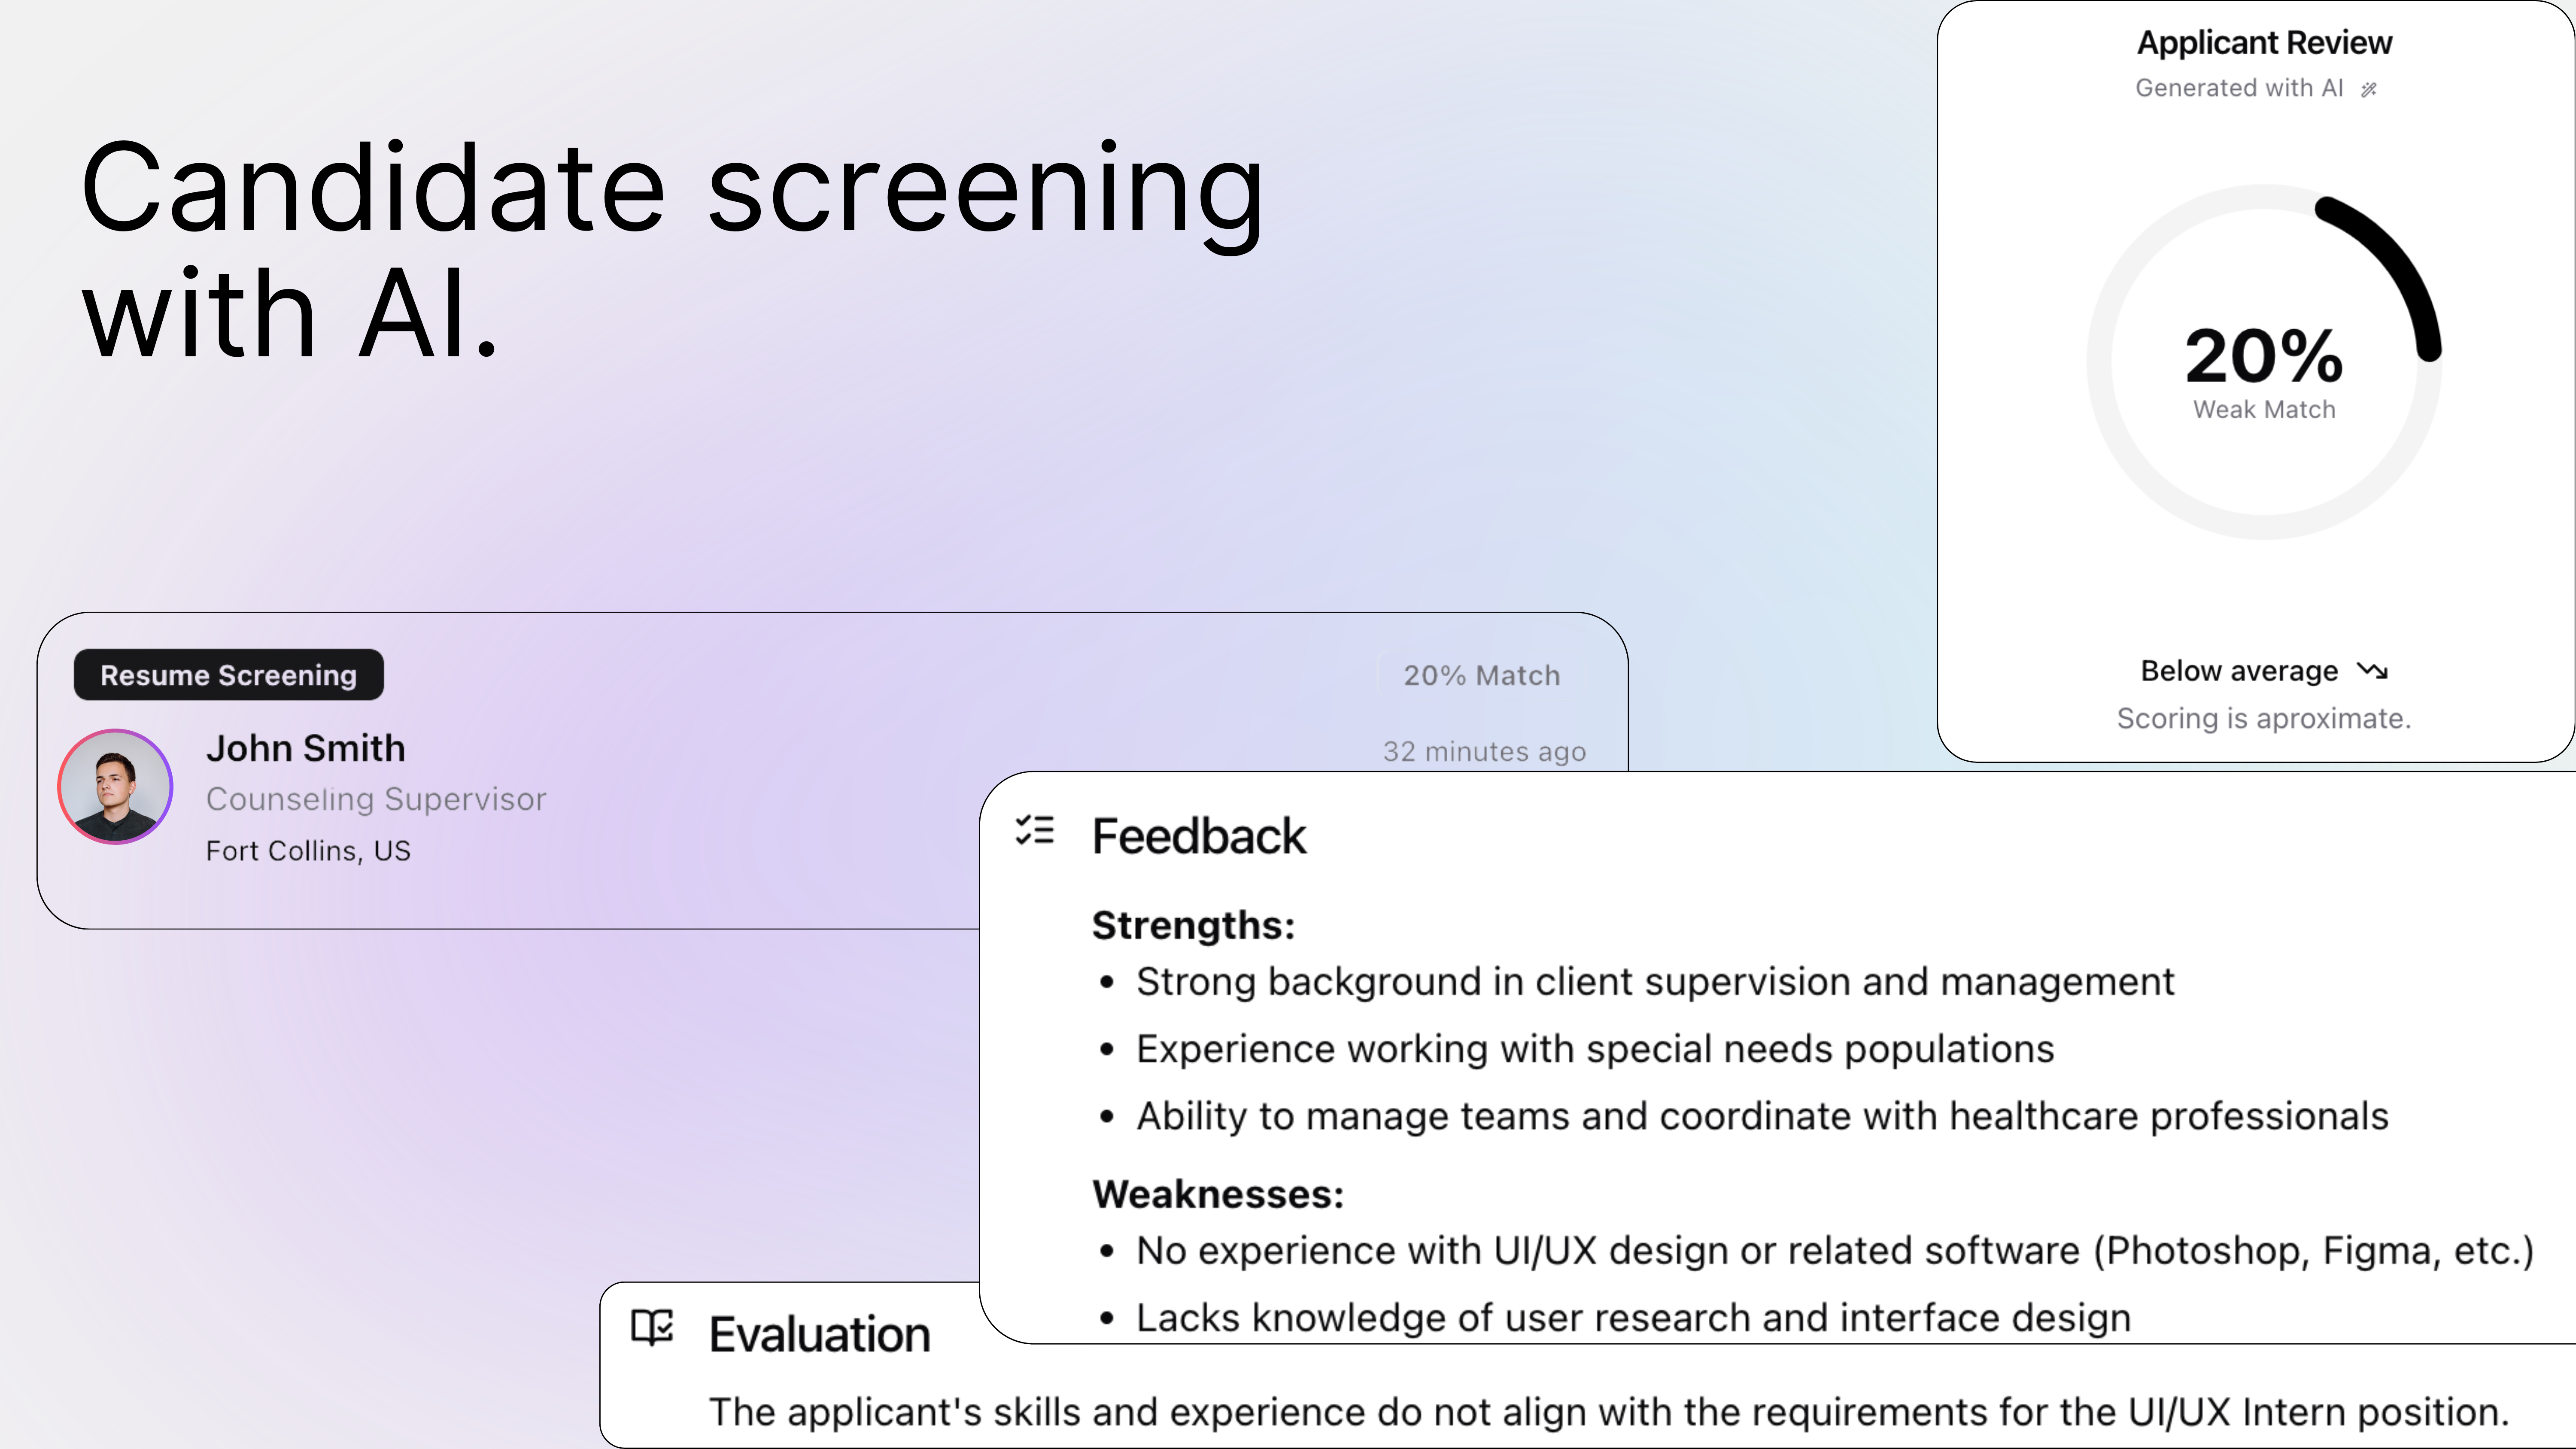2576x1449 pixels.
Task: Click the Counseling Supervisor title
Action: 376,799
